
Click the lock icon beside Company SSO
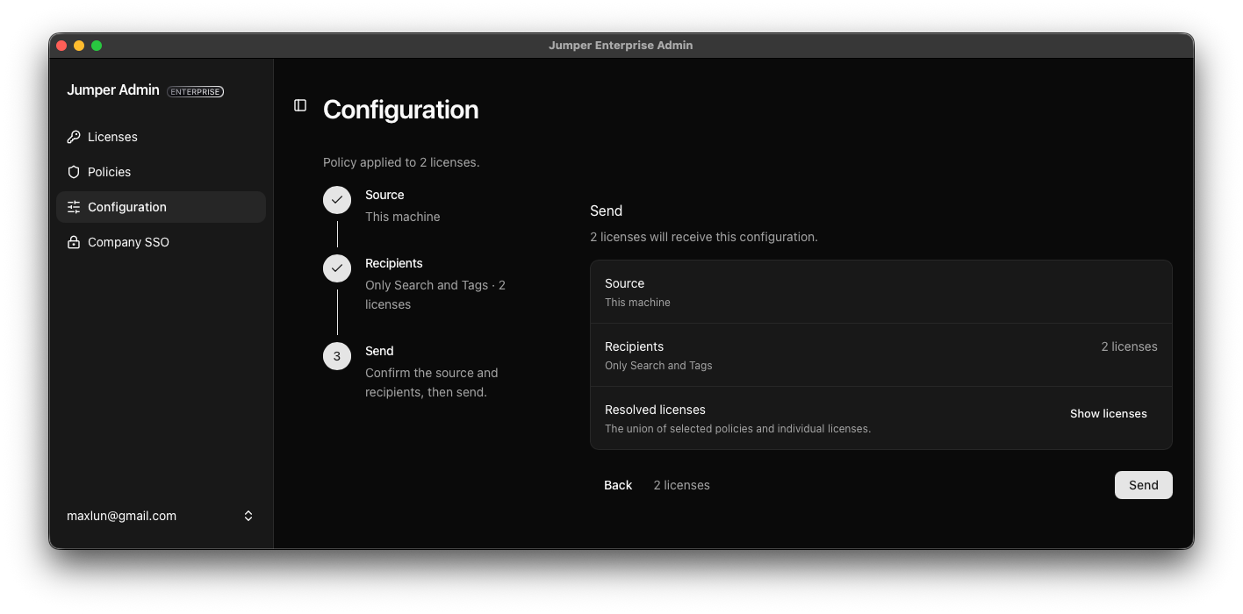tap(74, 242)
